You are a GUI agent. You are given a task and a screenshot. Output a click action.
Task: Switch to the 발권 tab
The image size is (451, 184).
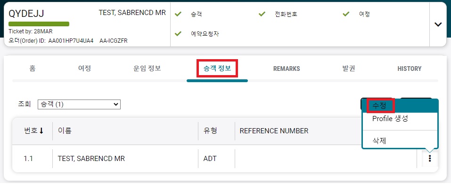click(349, 69)
